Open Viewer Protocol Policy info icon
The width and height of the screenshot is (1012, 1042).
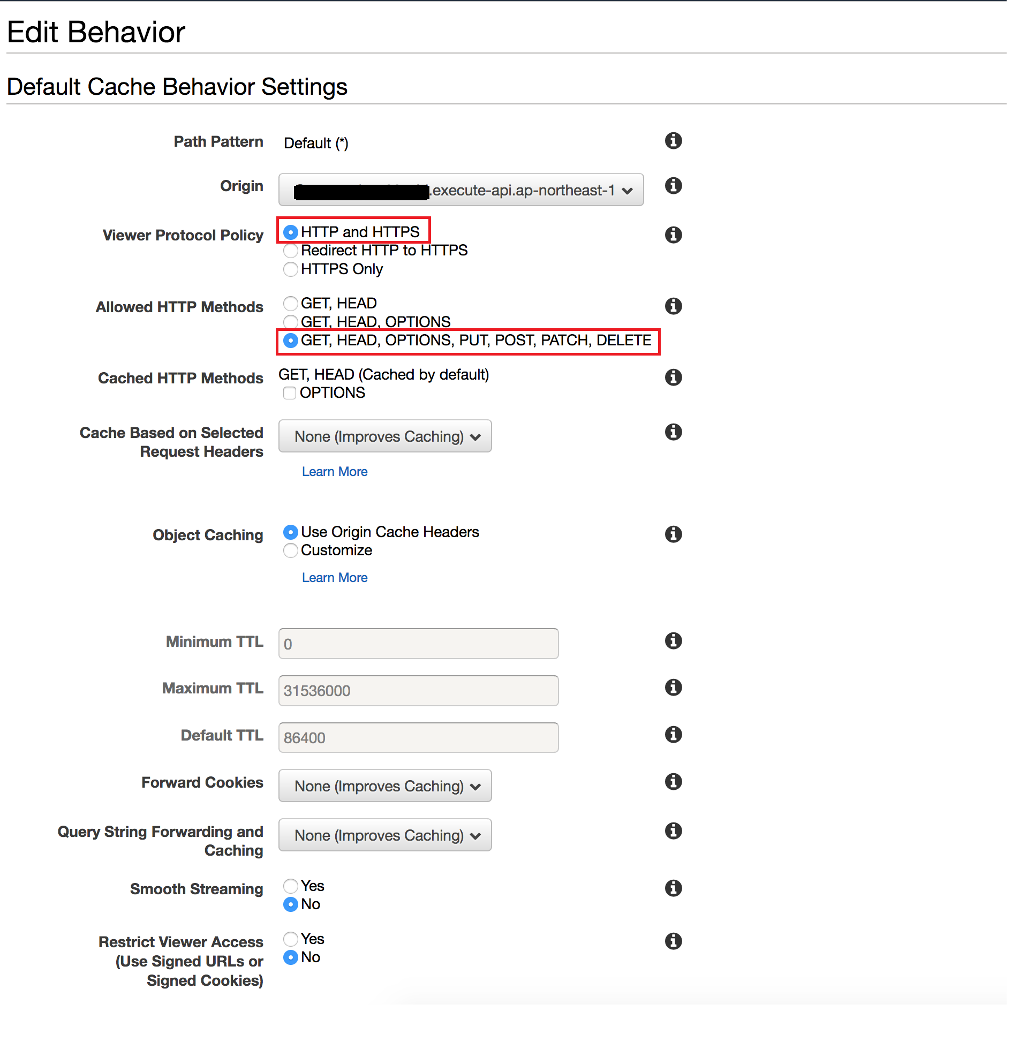coord(673,235)
